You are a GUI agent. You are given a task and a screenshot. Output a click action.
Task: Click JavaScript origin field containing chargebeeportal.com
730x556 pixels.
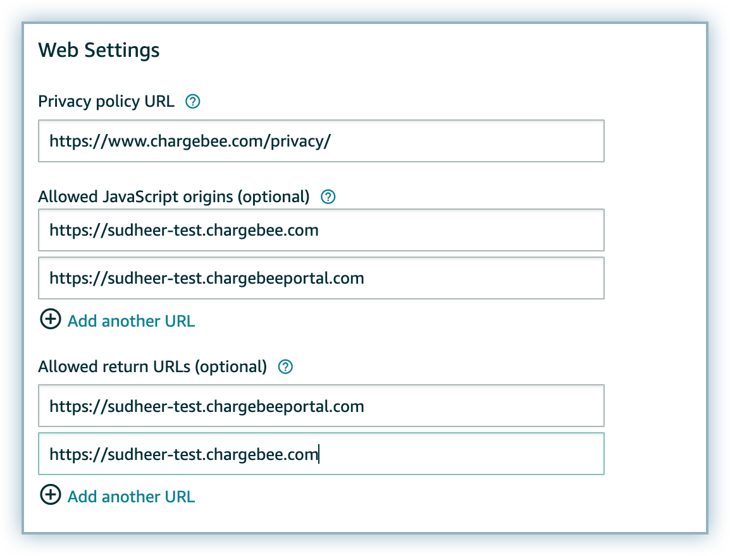[x=321, y=277]
